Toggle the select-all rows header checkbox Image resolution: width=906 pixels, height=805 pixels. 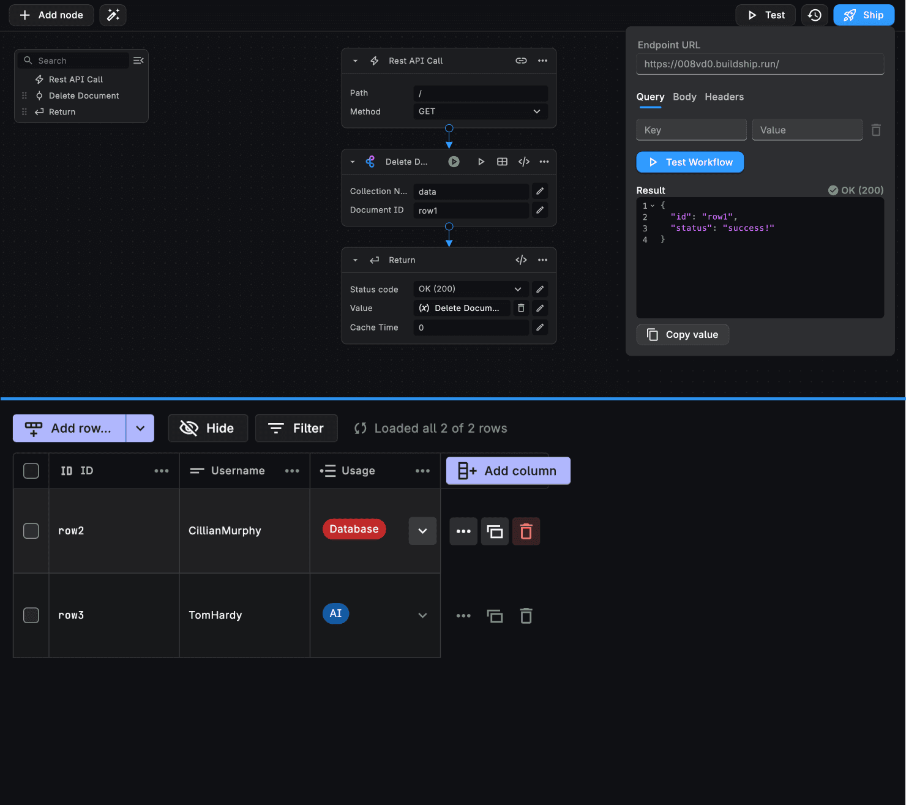click(31, 471)
